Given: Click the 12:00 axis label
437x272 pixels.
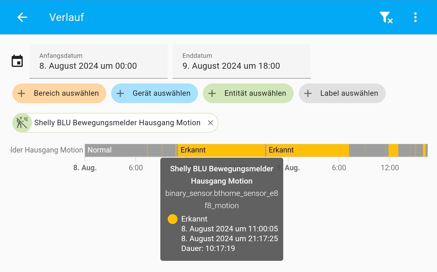Looking at the screenshot, I should tap(390, 168).
